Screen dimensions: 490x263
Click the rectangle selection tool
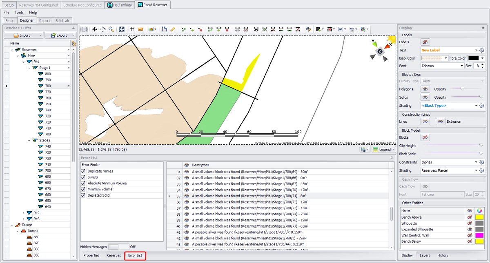tap(84, 29)
